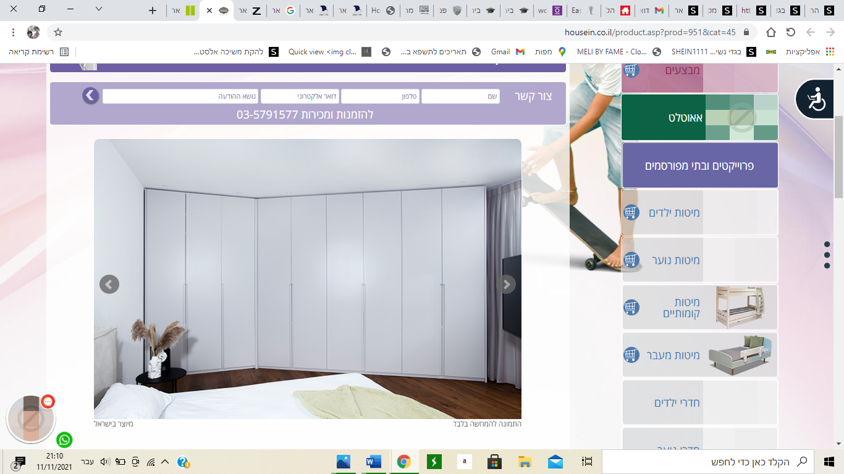Click the white wardrobe product image

coord(308,279)
